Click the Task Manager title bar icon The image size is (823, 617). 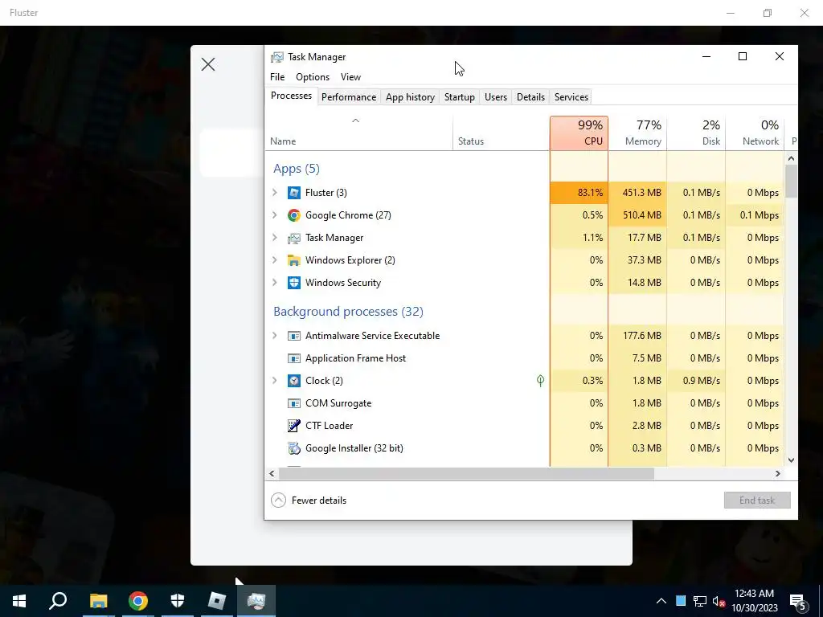[x=276, y=57]
